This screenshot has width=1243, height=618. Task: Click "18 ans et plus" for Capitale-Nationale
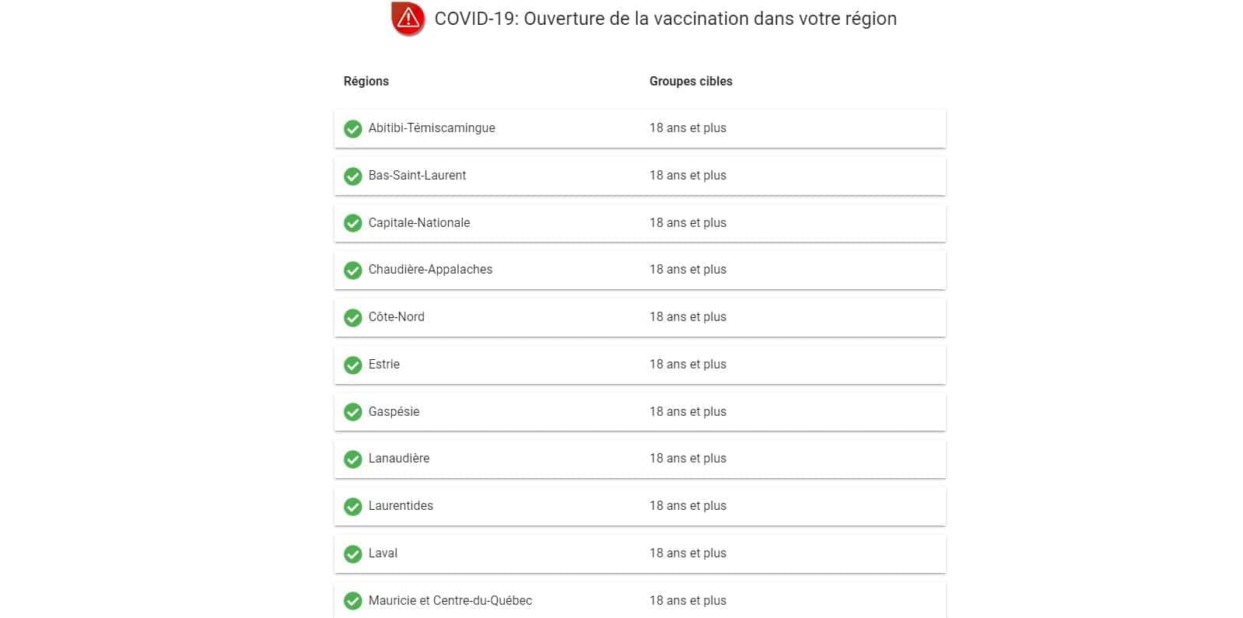coord(688,222)
